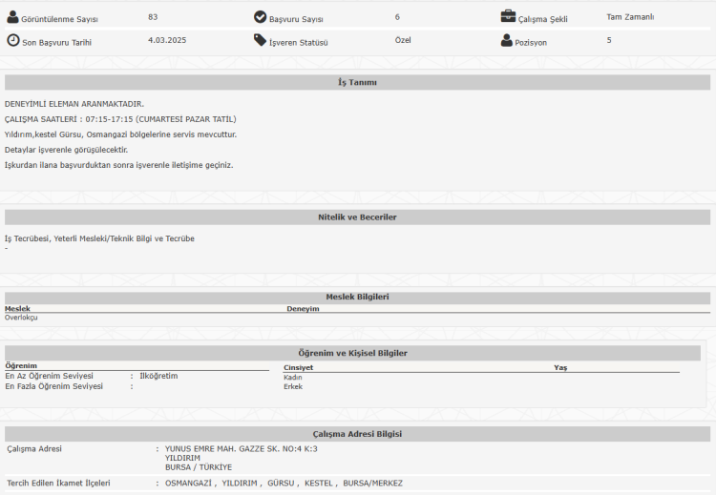Click the tag icon next to İşveren Statüsü
This screenshot has width=716, height=495.
pyautogui.click(x=261, y=40)
